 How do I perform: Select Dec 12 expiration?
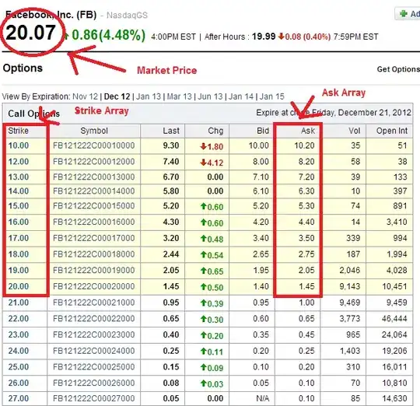click(x=117, y=96)
